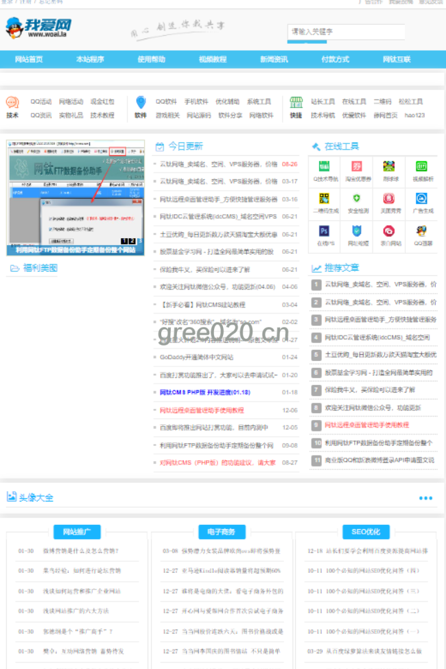Go to 网站首页 in navigation bar
The image size is (446, 669).
29,60
